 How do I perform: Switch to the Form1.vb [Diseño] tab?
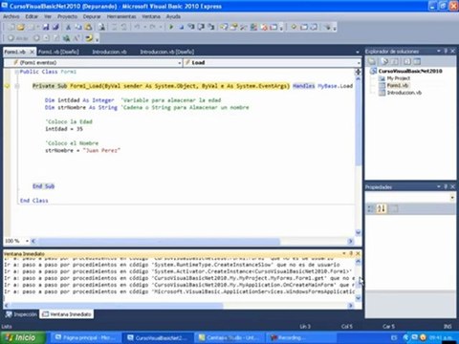tap(58, 52)
